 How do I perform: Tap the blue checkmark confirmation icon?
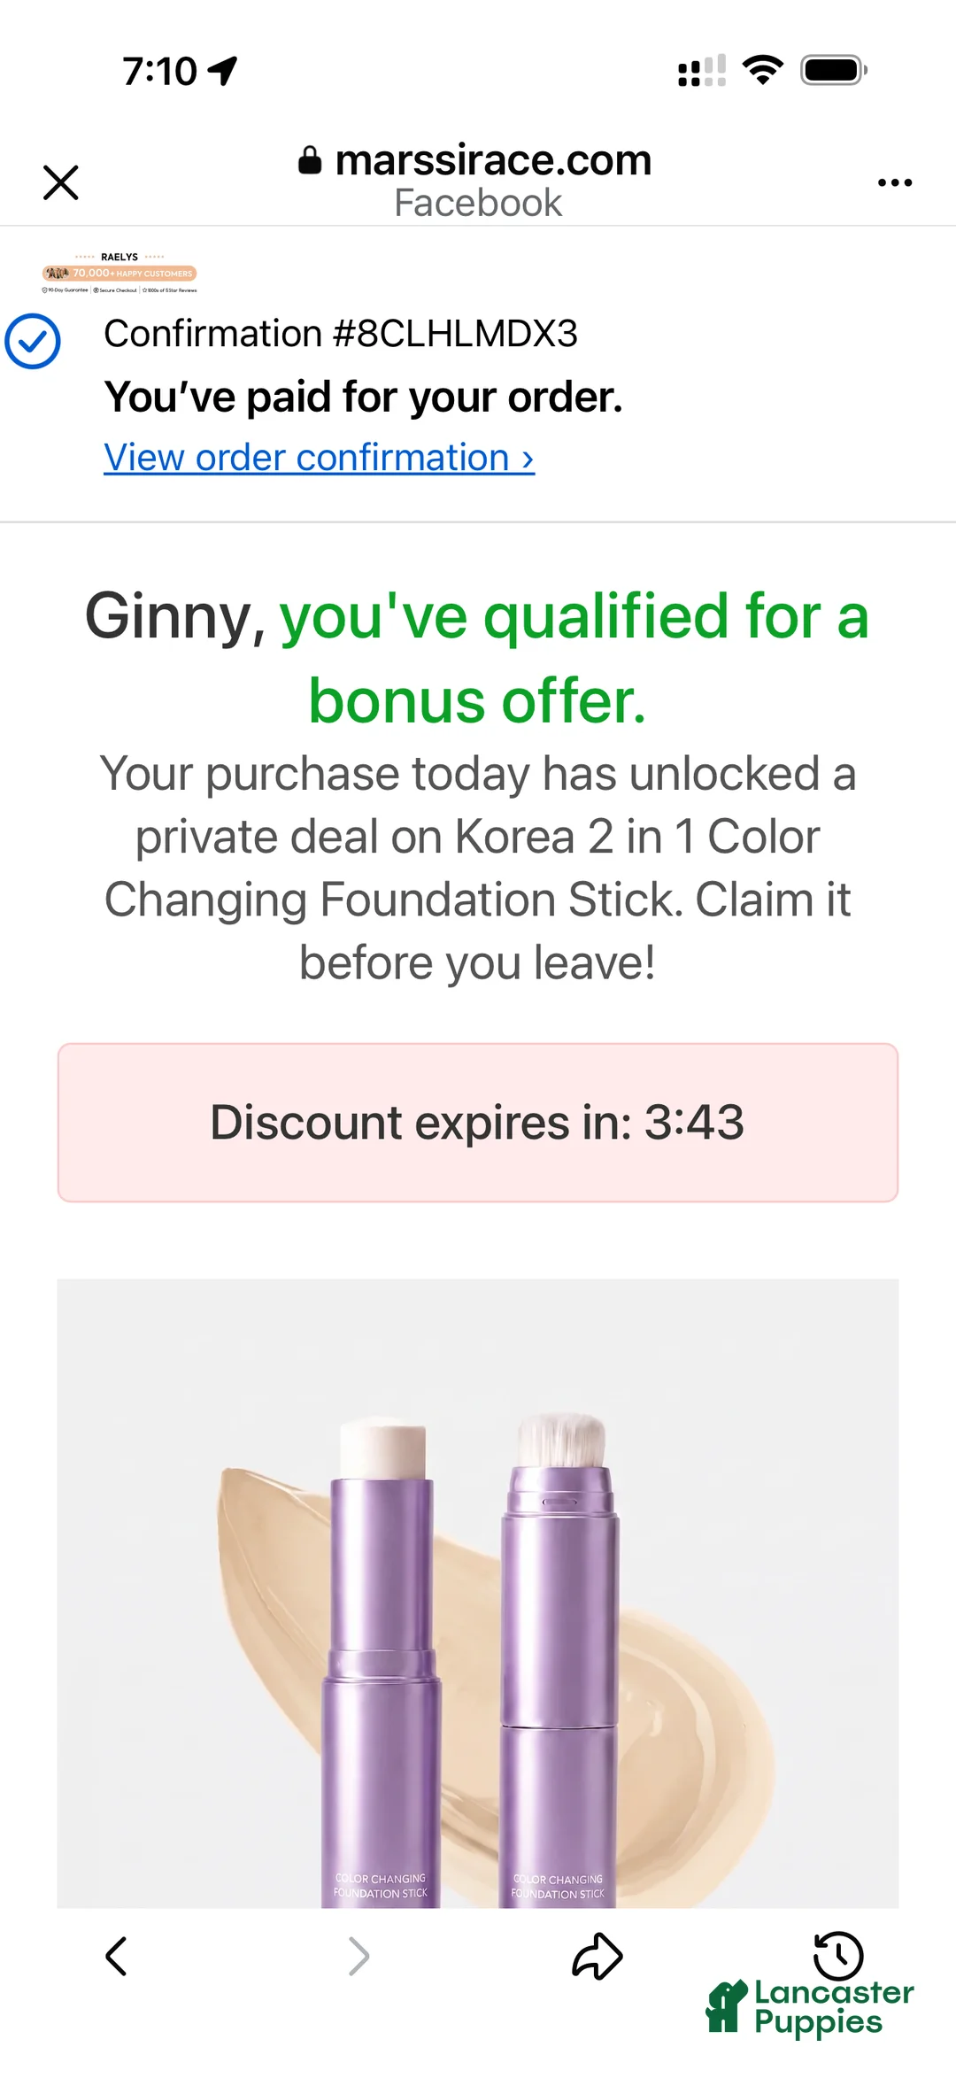[33, 341]
